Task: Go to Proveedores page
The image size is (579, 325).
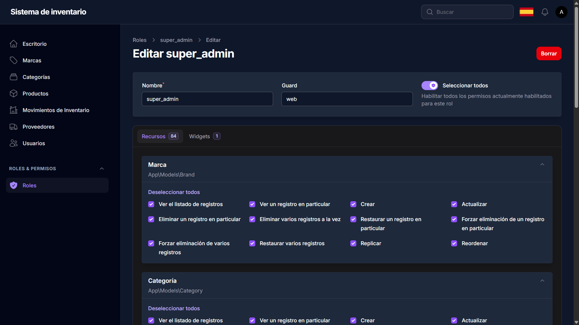Action: point(57,127)
